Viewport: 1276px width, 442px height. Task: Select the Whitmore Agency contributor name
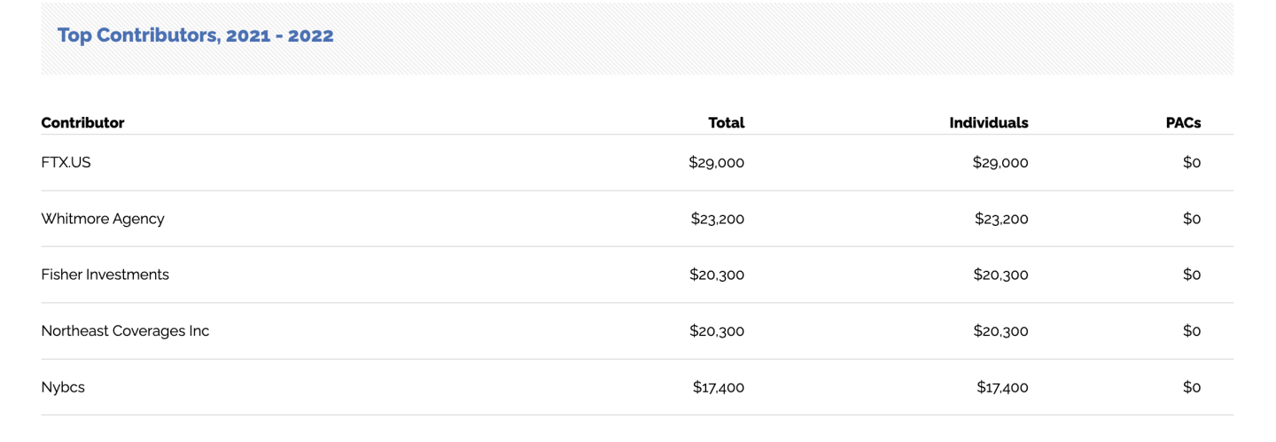tap(103, 219)
